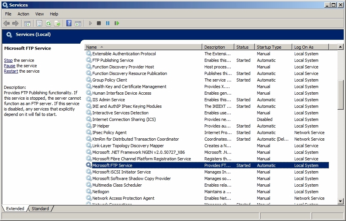
Task: Open the Properties toolbar icon
Action: pos(39,23)
